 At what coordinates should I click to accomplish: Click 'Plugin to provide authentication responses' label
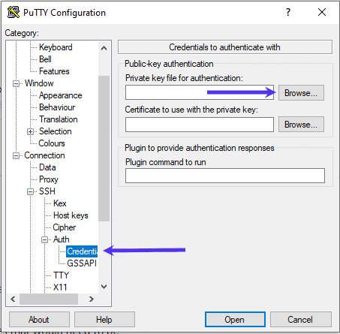200,148
